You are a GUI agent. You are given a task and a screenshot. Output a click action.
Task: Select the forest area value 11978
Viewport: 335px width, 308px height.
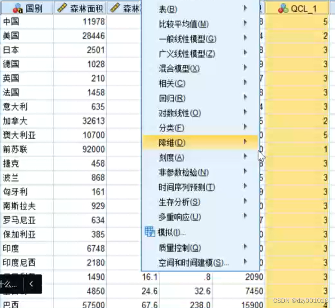click(80, 21)
